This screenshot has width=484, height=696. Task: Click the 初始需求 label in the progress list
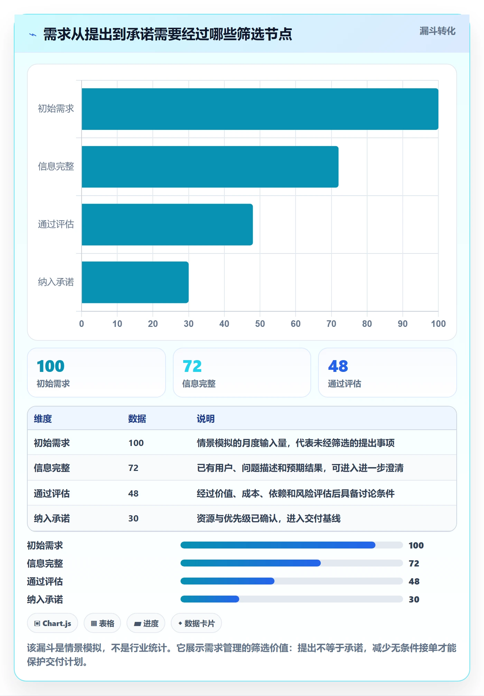pos(45,545)
